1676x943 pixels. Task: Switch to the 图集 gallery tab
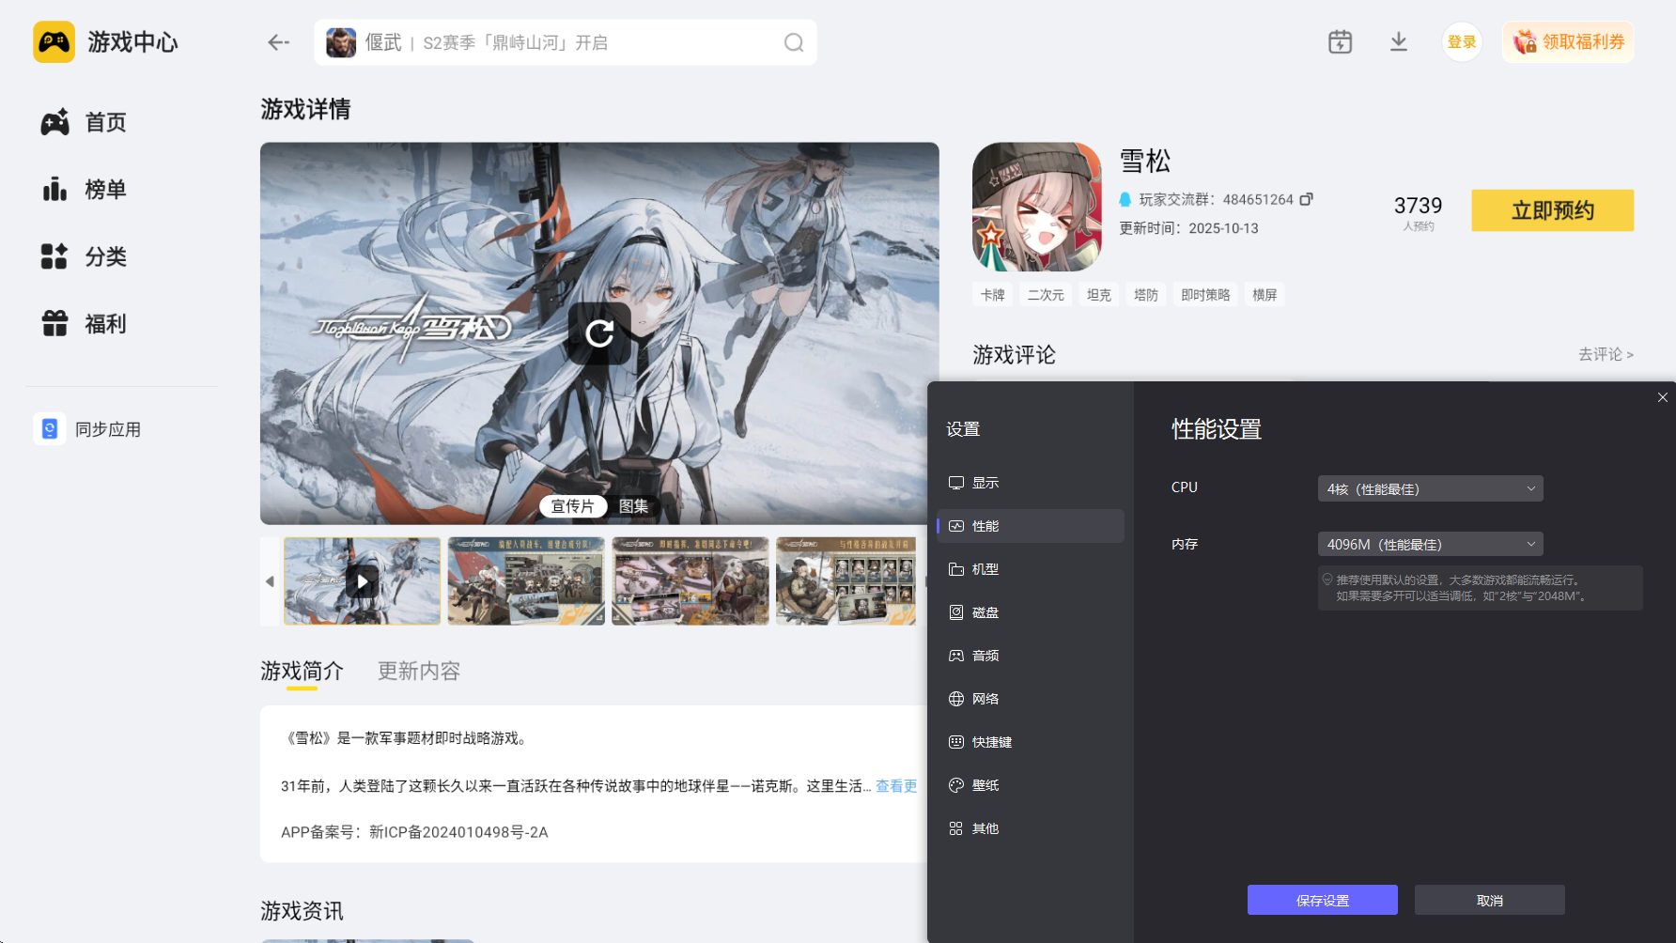[x=634, y=505]
